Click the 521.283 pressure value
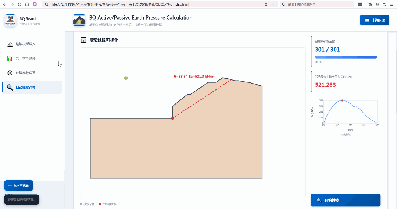397x209 pixels. (325, 85)
